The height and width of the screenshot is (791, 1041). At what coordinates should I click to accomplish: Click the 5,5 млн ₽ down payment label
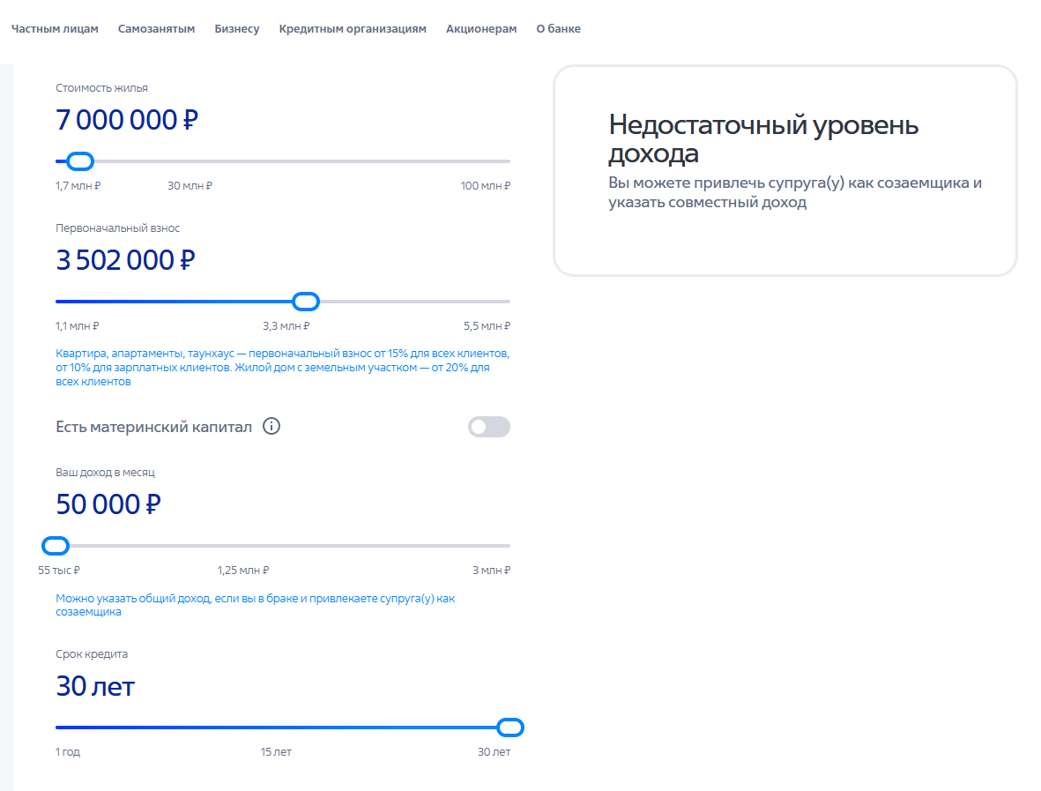pos(487,326)
